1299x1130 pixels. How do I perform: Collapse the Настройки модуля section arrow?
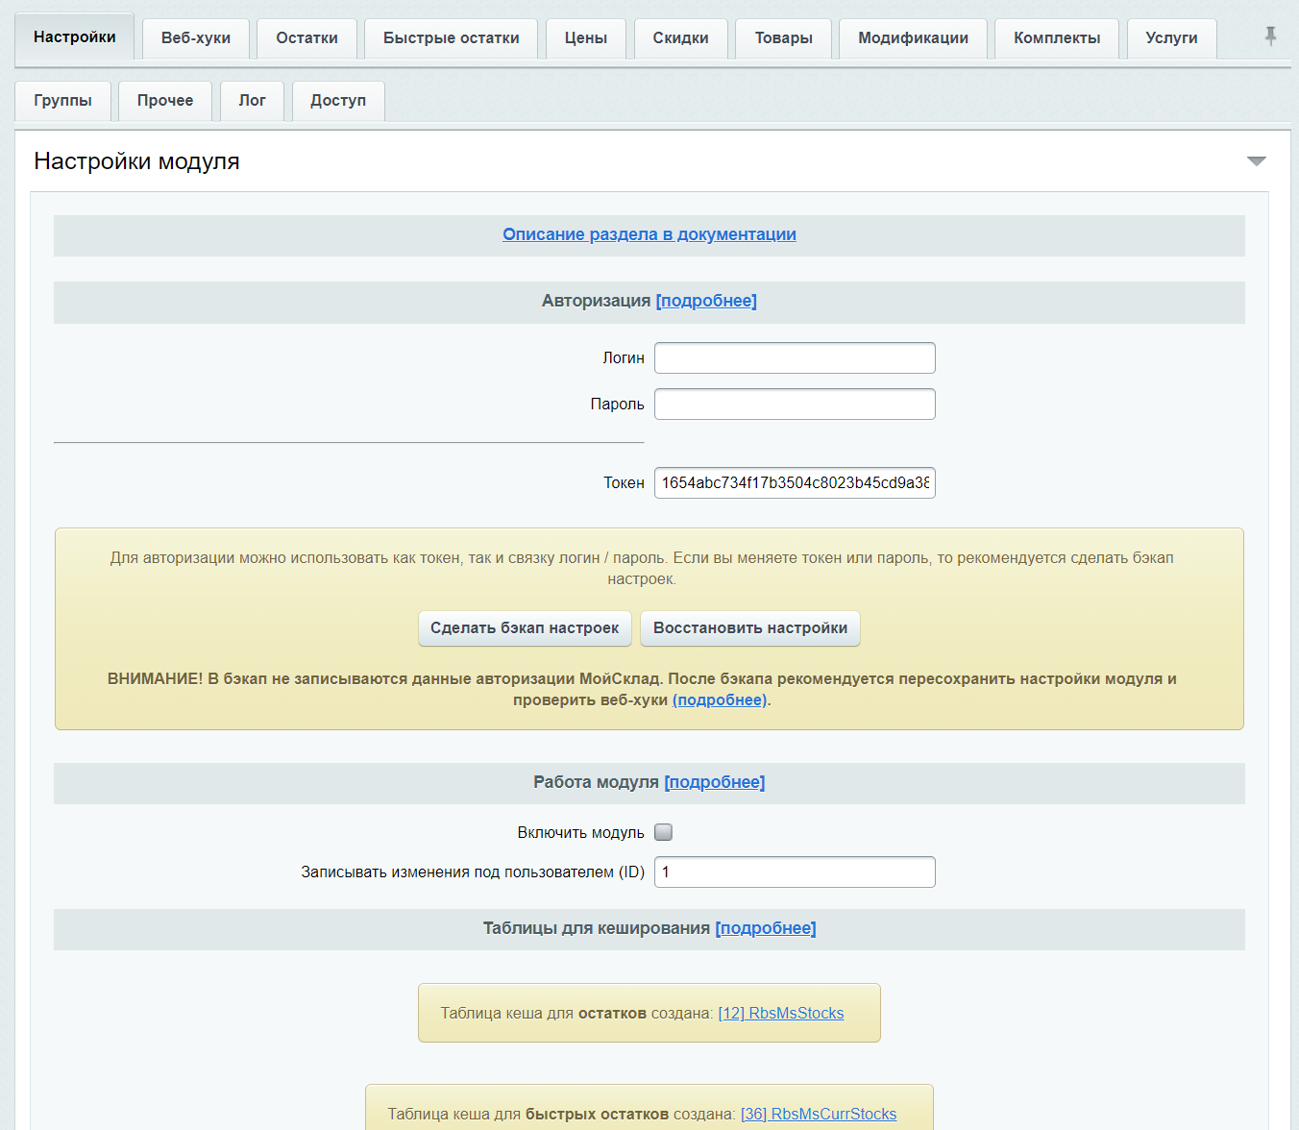pos(1256,160)
